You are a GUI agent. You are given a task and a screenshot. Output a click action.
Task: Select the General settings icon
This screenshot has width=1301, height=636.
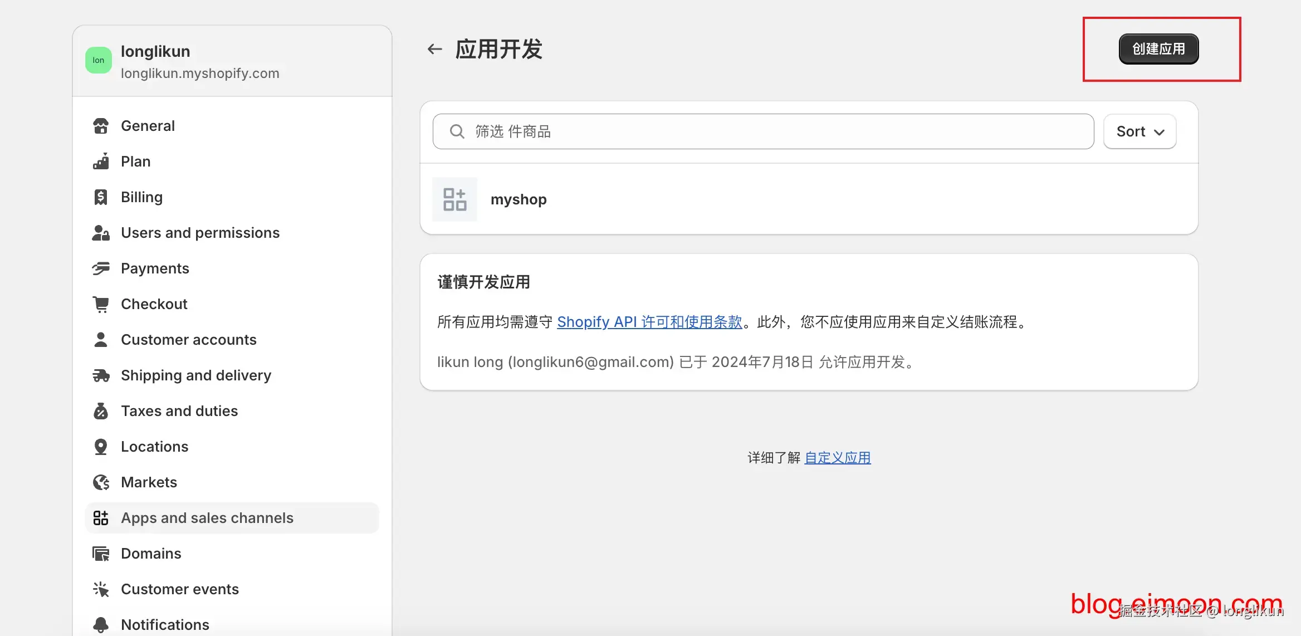coord(100,126)
